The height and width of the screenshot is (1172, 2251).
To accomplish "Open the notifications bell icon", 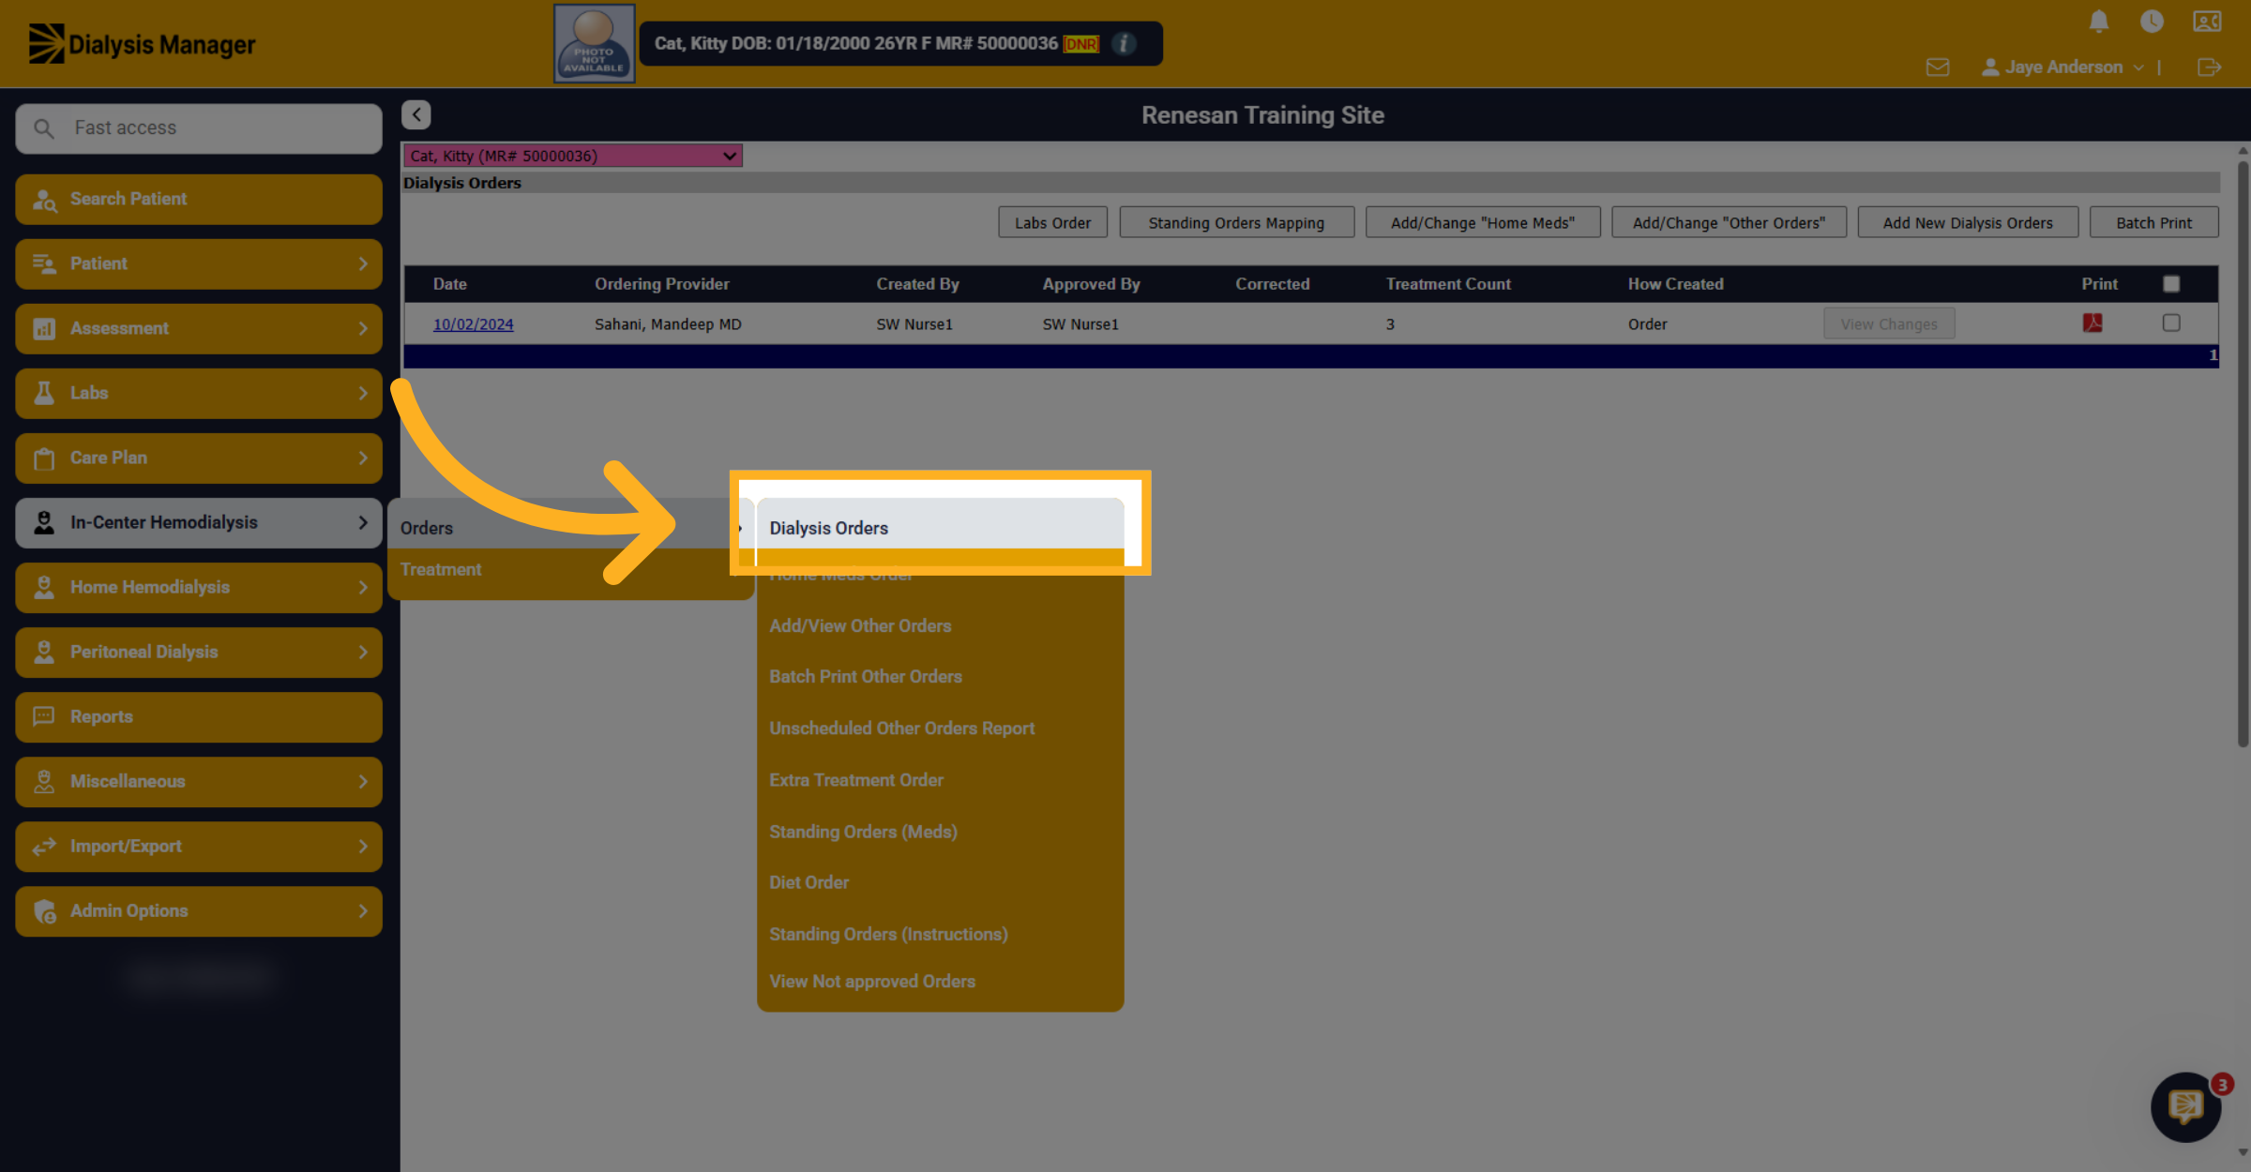I will (2099, 21).
